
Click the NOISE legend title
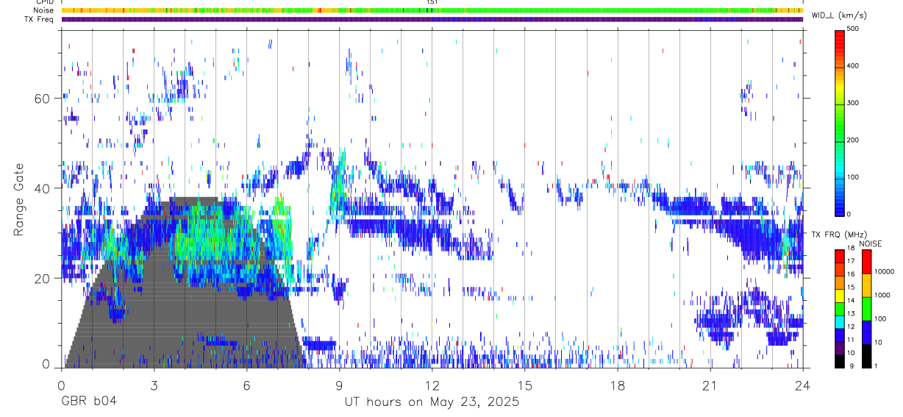click(871, 243)
